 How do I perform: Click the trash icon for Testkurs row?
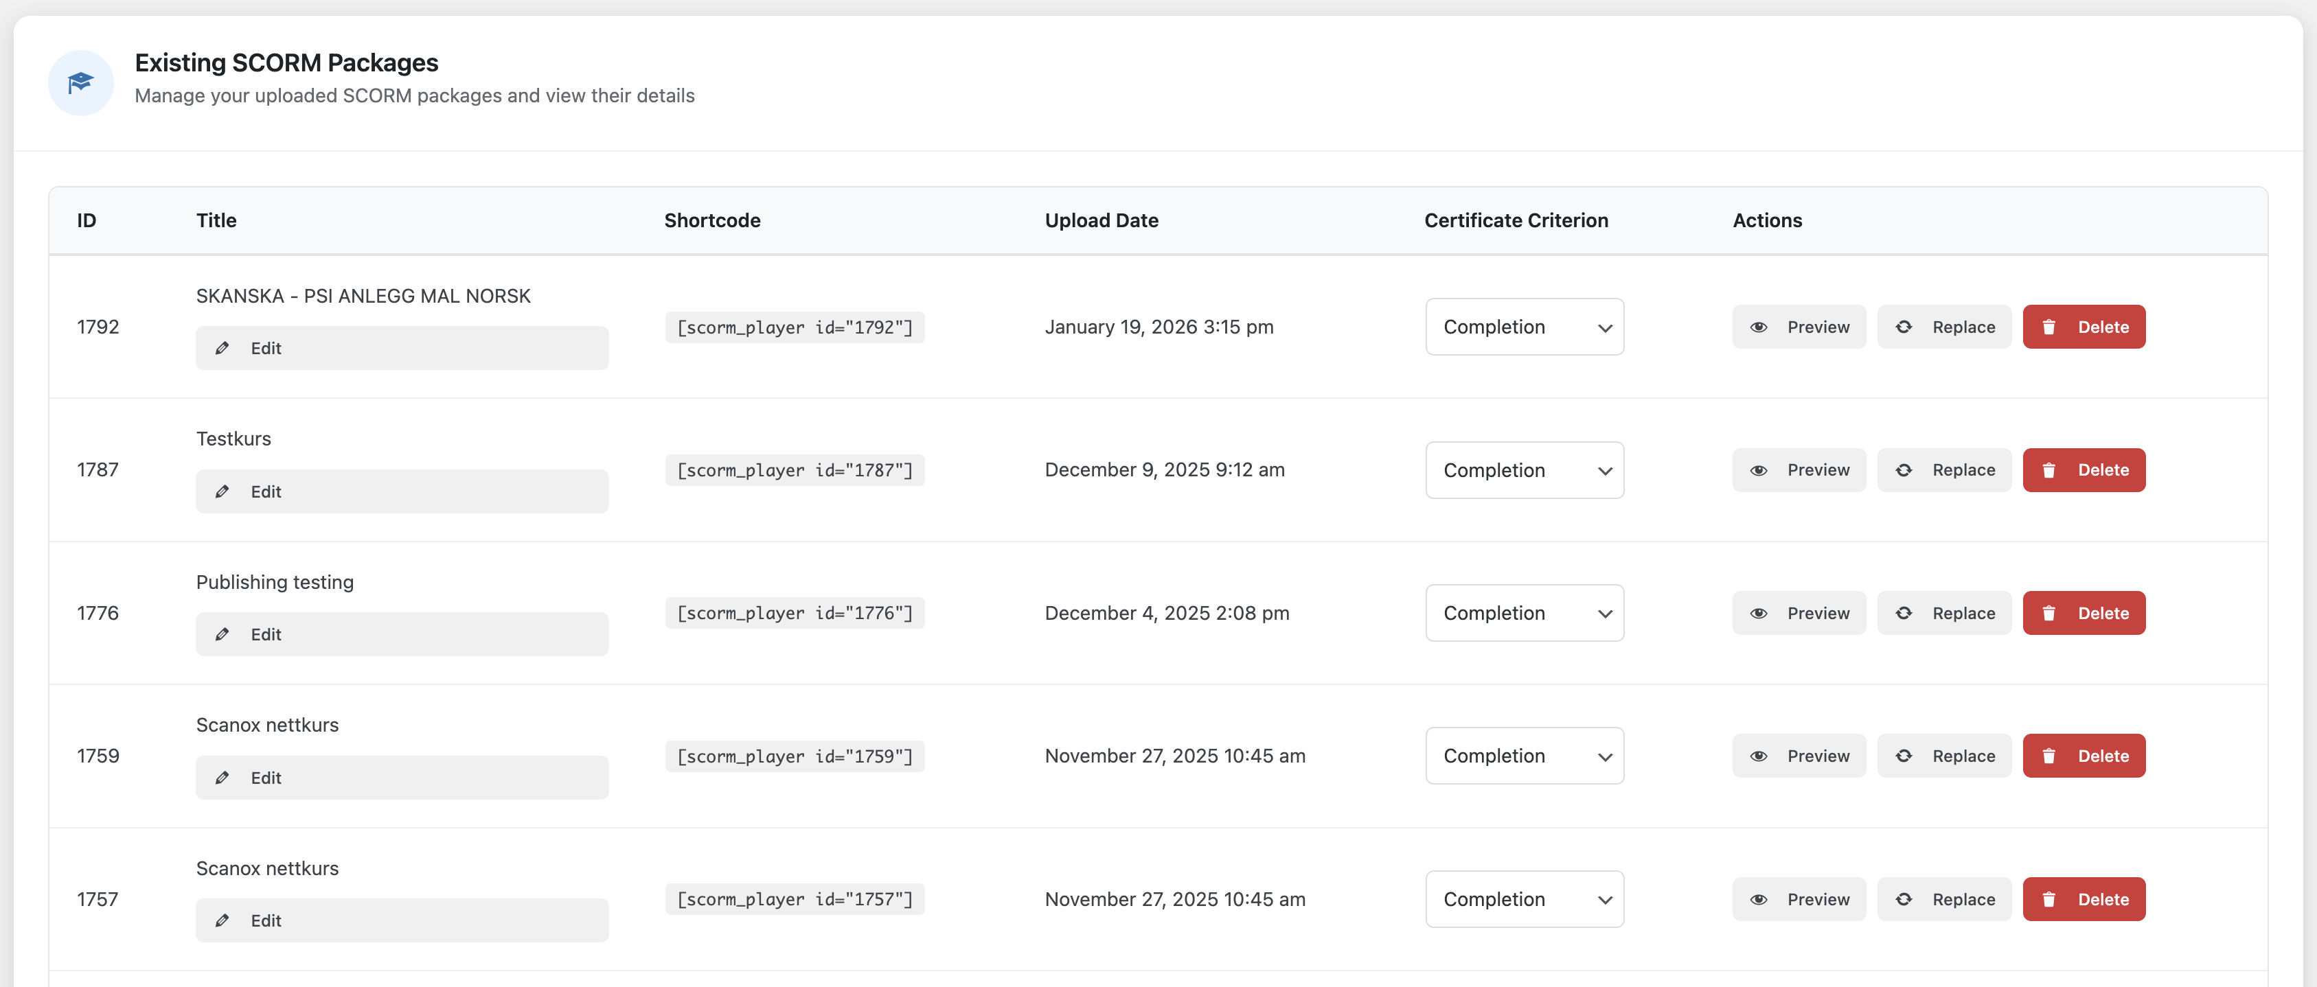(2051, 469)
